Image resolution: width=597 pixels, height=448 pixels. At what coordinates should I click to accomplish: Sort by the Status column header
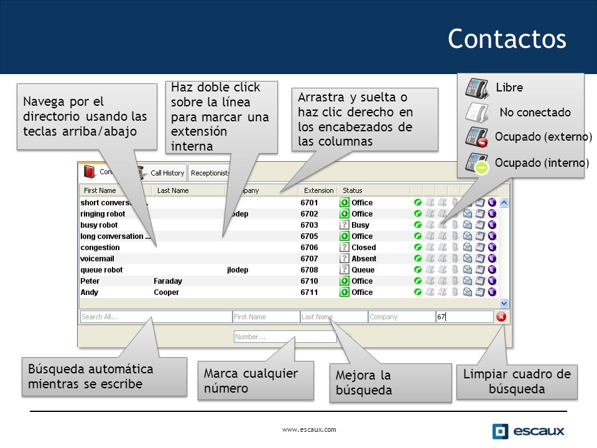352,190
